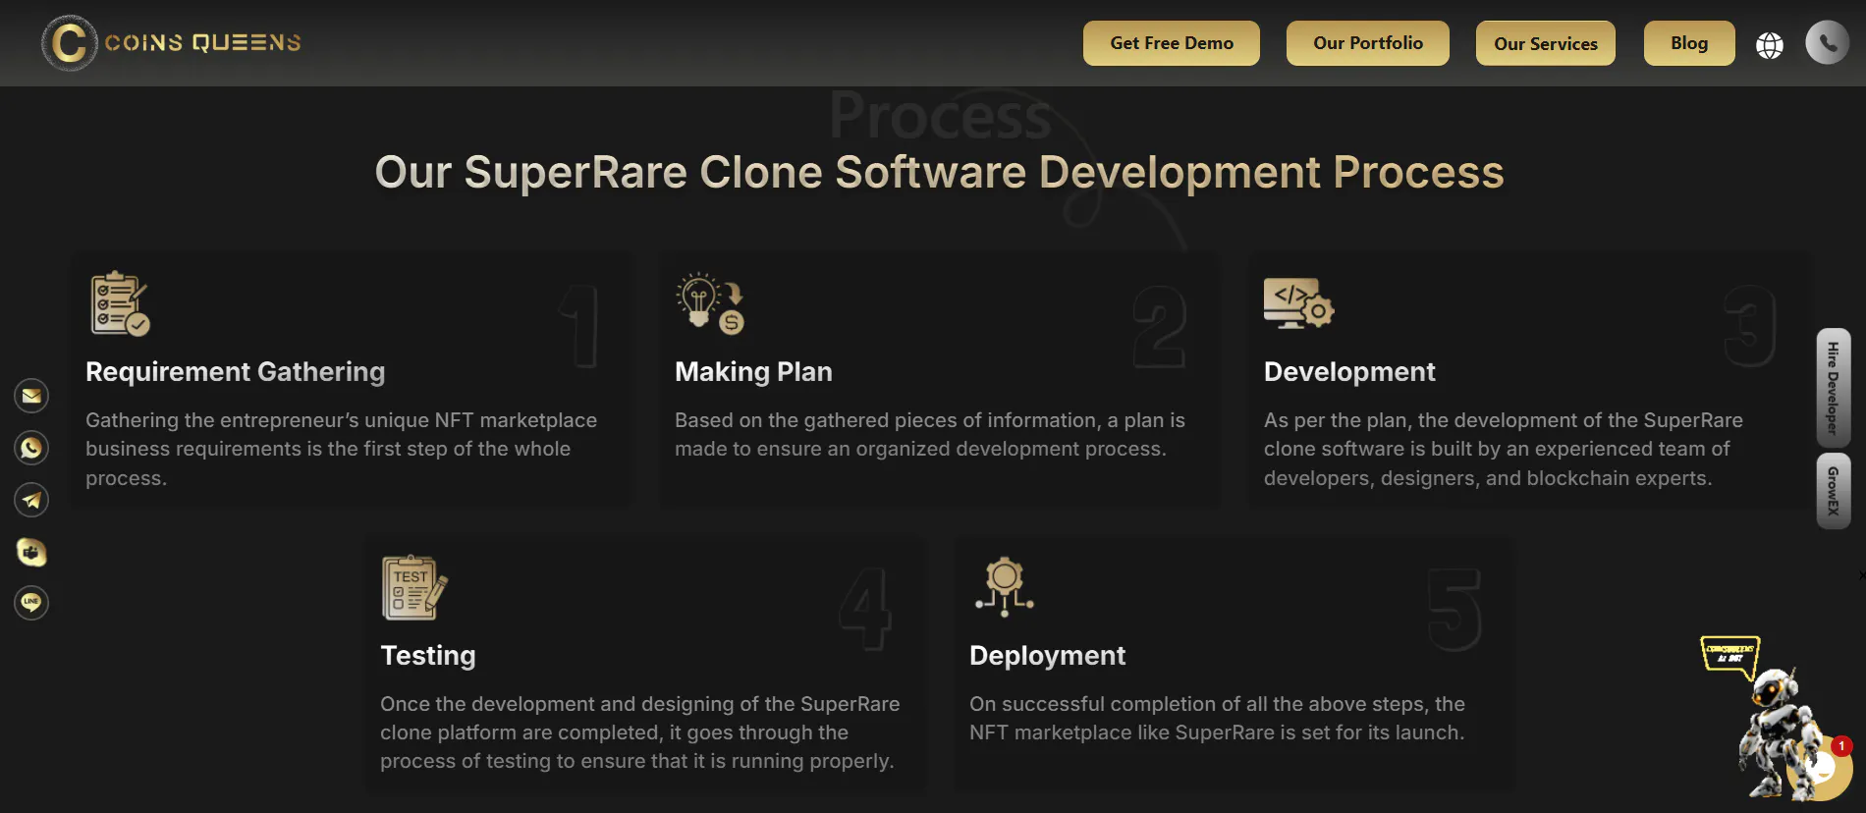Click the phone call icon

point(1828,43)
